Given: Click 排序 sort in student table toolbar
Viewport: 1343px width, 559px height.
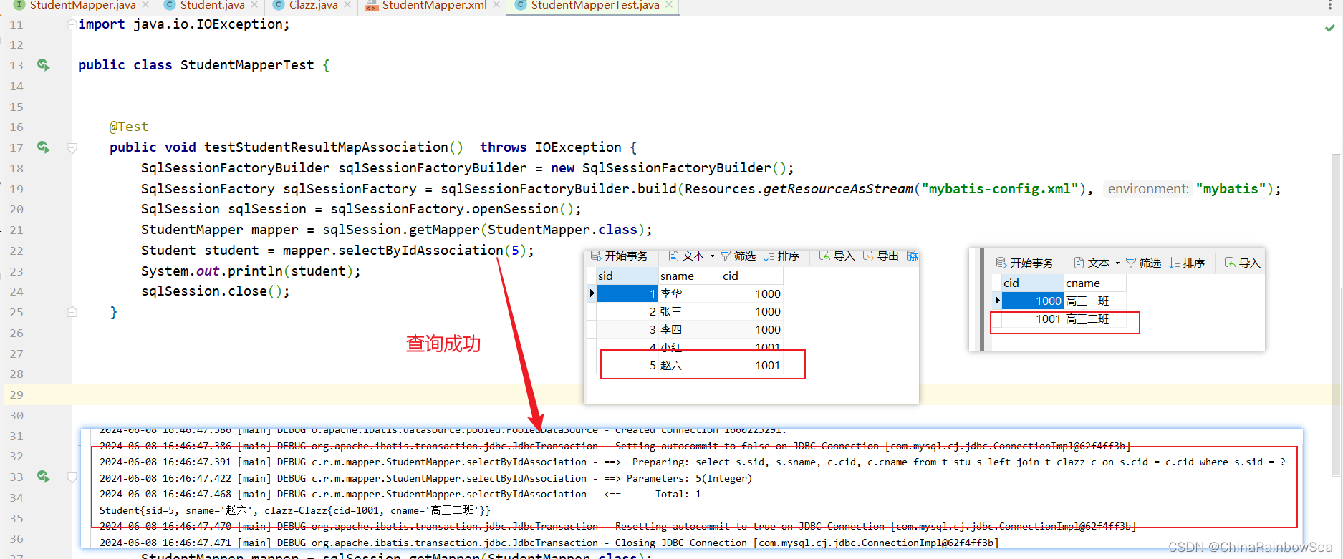Looking at the screenshot, I should point(781,256).
